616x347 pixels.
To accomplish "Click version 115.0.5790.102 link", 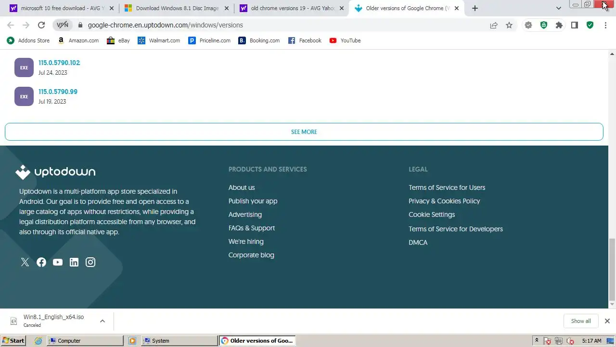I will 59,63.
